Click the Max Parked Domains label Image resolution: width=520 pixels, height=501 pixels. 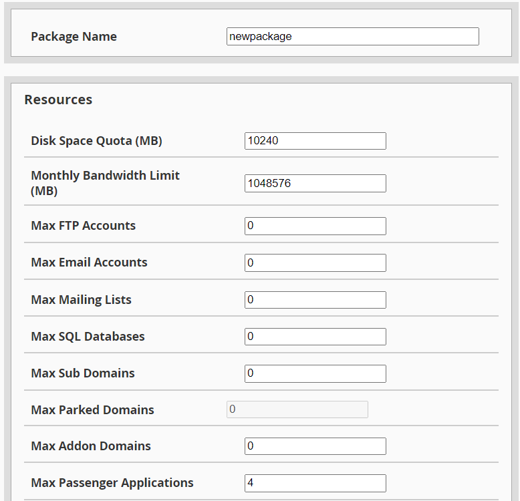pyautogui.click(x=92, y=410)
